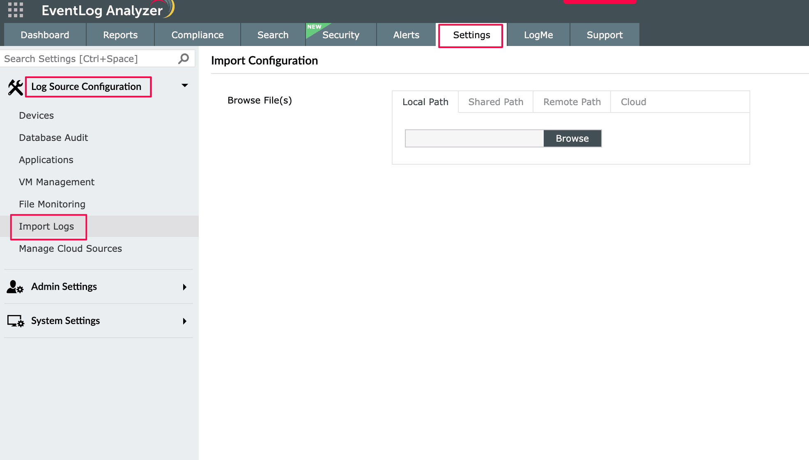Image resolution: width=809 pixels, height=460 pixels.
Task: Click the Admin Settings heading
Action: (64, 287)
